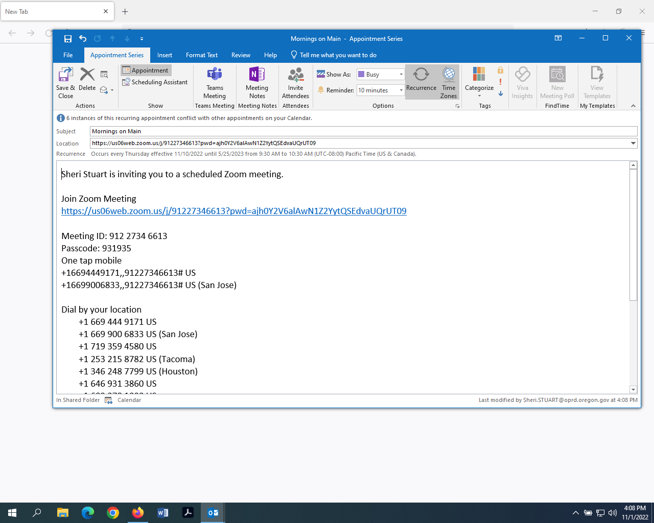654x523 pixels.
Task: Toggle the Private lock icon
Action: point(500,70)
